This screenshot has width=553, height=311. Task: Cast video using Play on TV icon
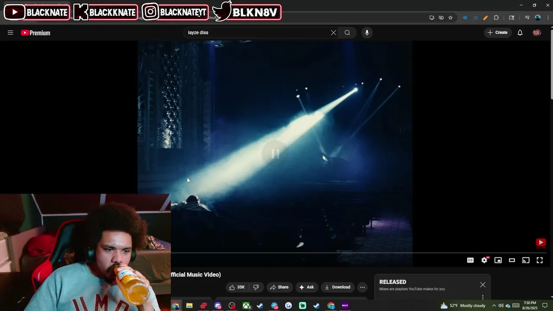(526, 260)
